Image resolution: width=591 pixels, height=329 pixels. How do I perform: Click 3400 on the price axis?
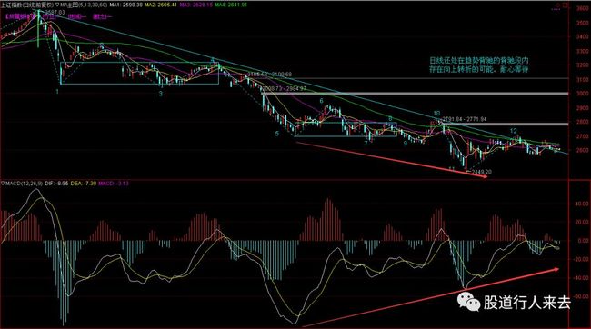[582, 37]
